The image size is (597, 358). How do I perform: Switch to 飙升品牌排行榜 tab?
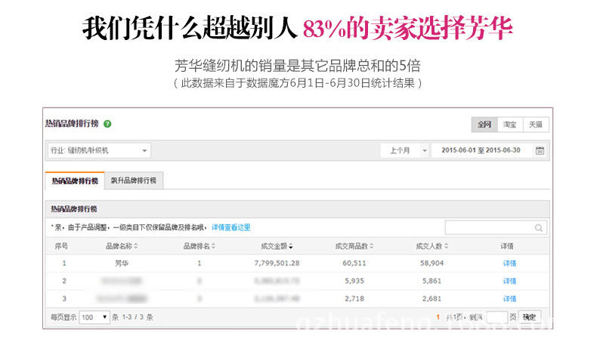(x=134, y=181)
